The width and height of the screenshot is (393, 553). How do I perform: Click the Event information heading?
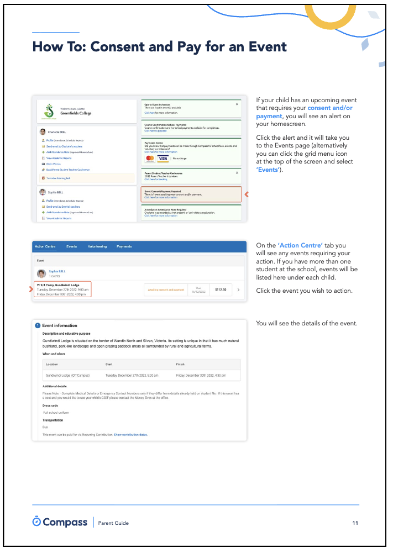tap(60, 325)
